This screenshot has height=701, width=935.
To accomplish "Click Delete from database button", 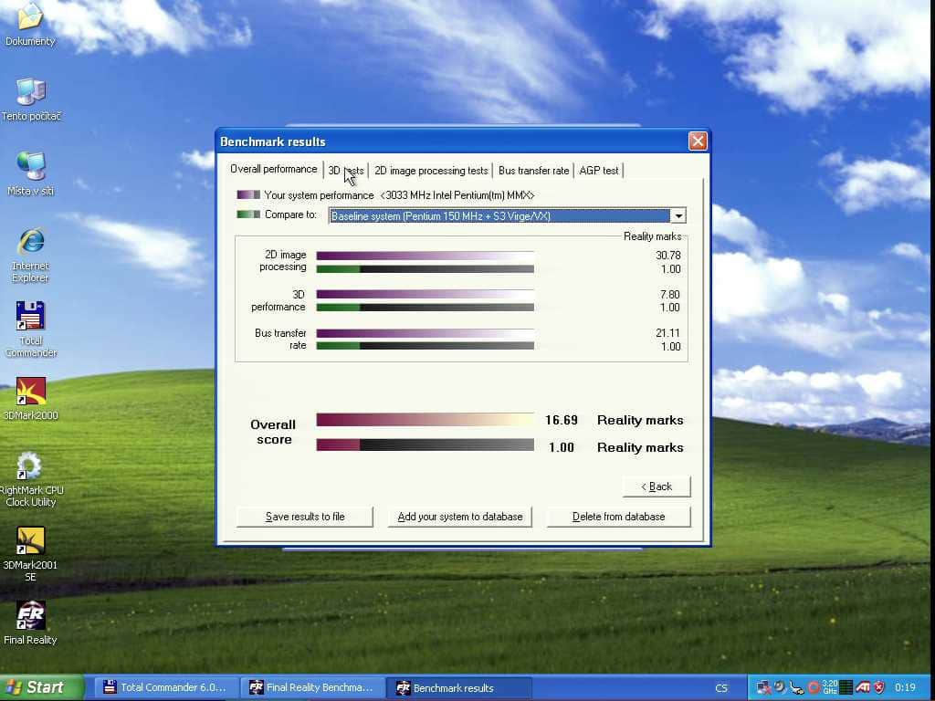I will click(618, 517).
